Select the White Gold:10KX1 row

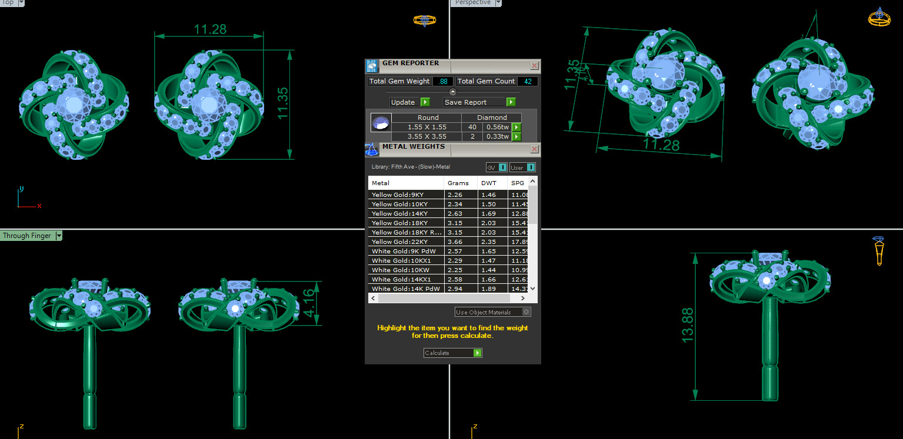[x=448, y=260]
